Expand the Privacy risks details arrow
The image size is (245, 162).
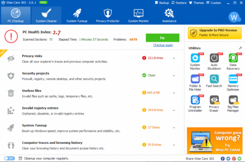pyautogui.click(x=174, y=58)
